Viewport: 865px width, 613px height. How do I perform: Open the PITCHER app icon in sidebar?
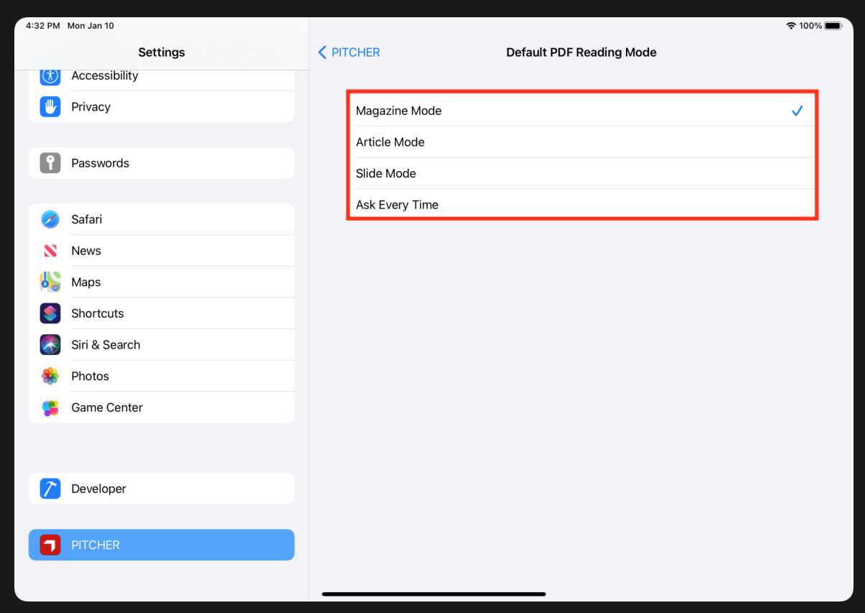coord(50,544)
